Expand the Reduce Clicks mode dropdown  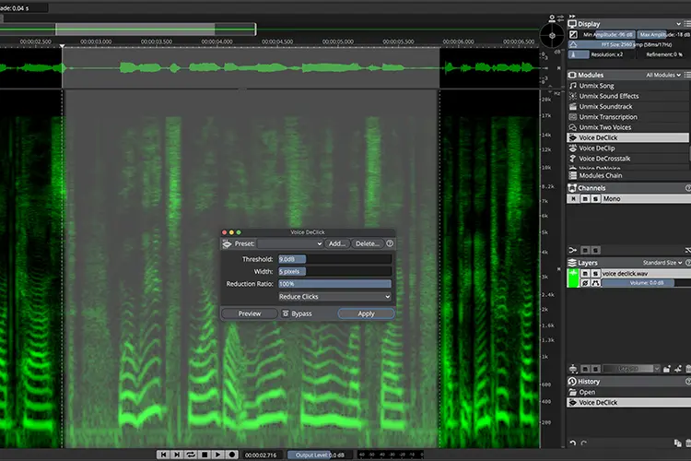pos(334,297)
